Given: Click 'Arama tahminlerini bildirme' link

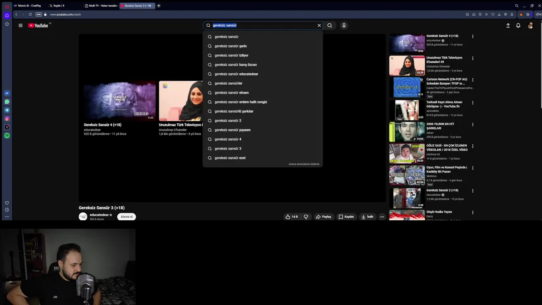Looking at the screenshot, I should tap(304, 164).
